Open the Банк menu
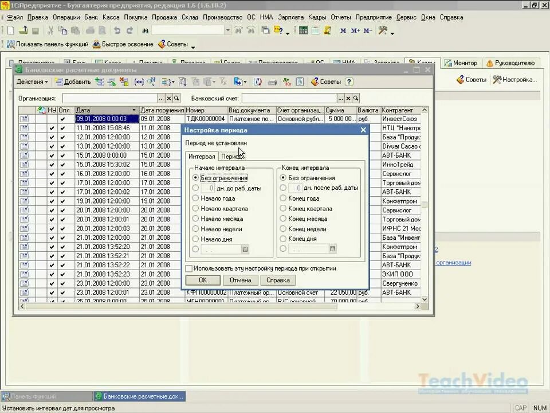The height and width of the screenshot is (413, 550). click(91, 17)
